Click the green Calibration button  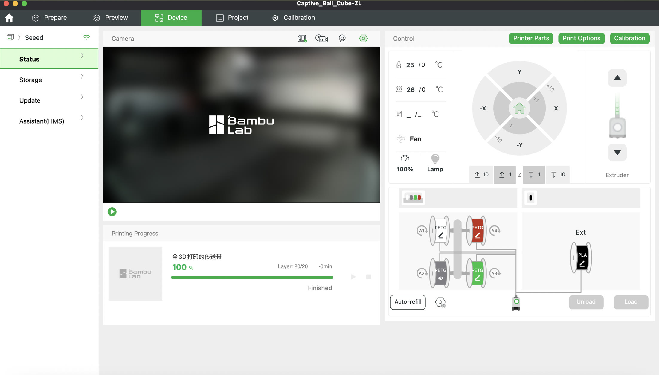pos(629,38)
